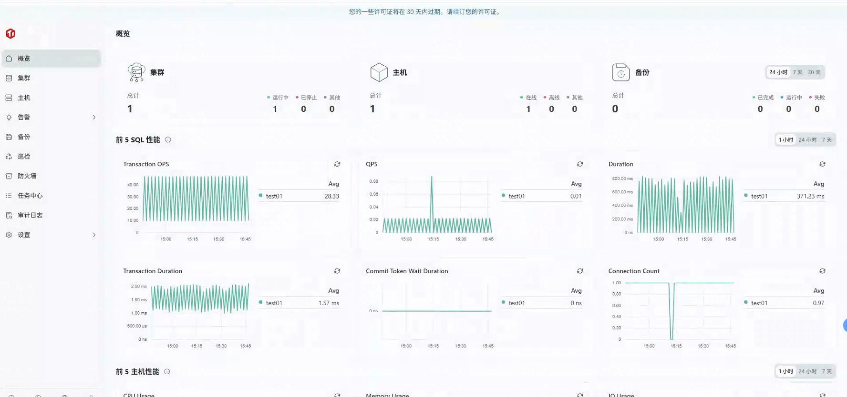Expand the 告警 sidebar submenu
The image size is (847, 397).
94,117
